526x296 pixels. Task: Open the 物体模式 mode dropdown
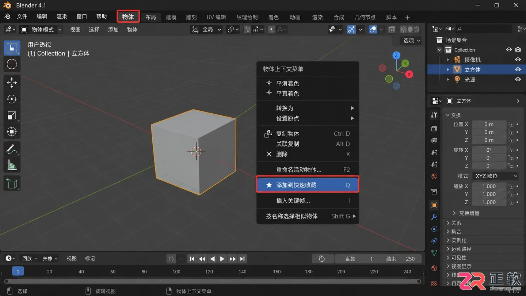coord(41,30)
